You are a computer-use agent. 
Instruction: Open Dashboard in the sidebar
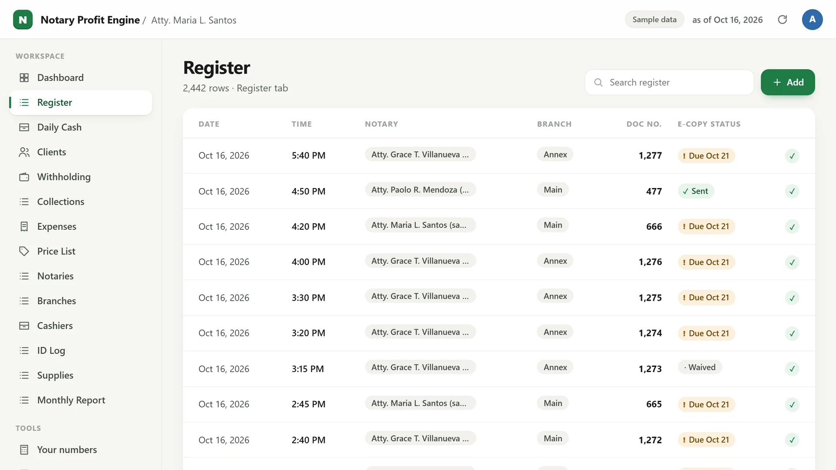(x=81, y=77)
